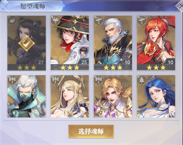The height and width of the screenshot is (145, 183).
Task: Click the three-star rating on dark-haired card
Action: tap(27, 67)
